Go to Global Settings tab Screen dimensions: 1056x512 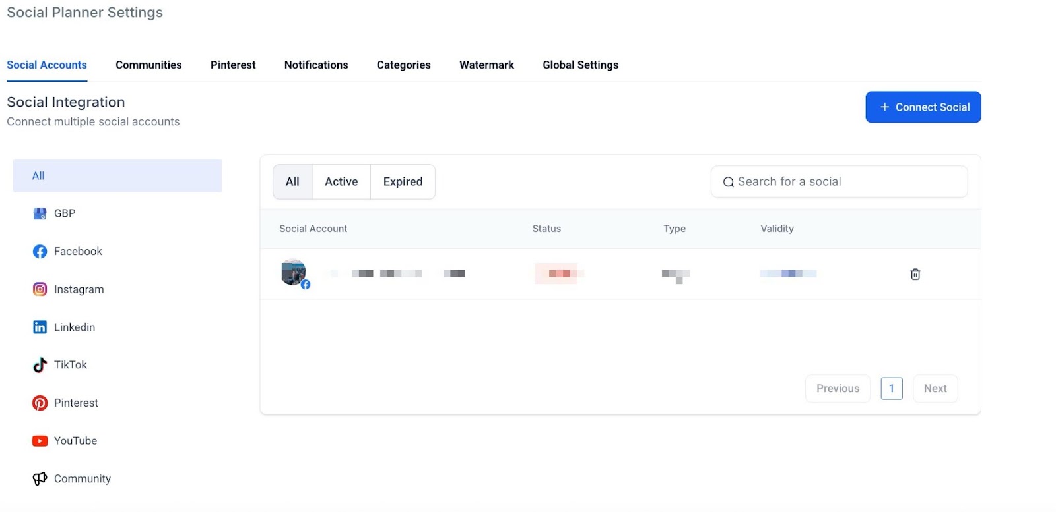tap(580, 65)
